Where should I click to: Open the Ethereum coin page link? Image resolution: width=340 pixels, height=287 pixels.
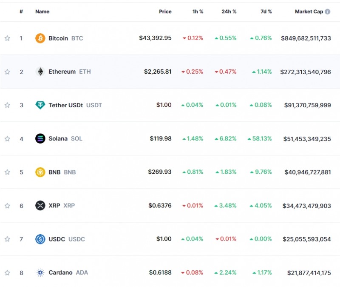(x=62, y=72)
